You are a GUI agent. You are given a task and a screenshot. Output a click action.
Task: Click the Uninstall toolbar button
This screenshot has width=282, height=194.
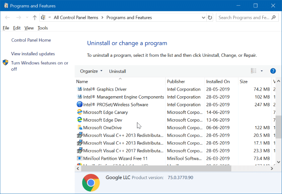tap(118, 71)
